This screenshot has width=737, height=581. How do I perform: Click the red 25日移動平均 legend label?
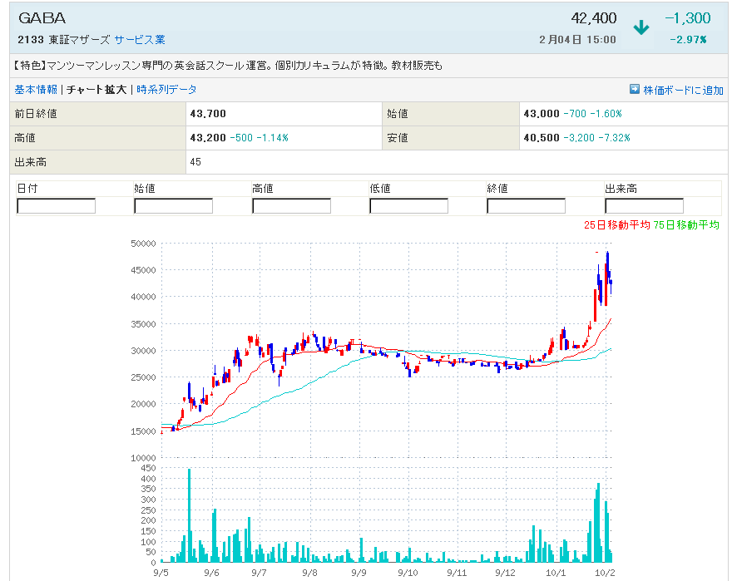tap(617, 225)
